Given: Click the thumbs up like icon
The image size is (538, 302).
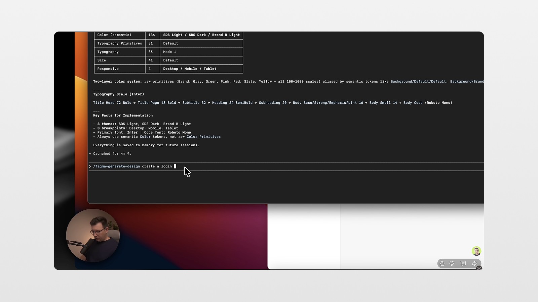Looking at the screenshot, I should point(442,264).
